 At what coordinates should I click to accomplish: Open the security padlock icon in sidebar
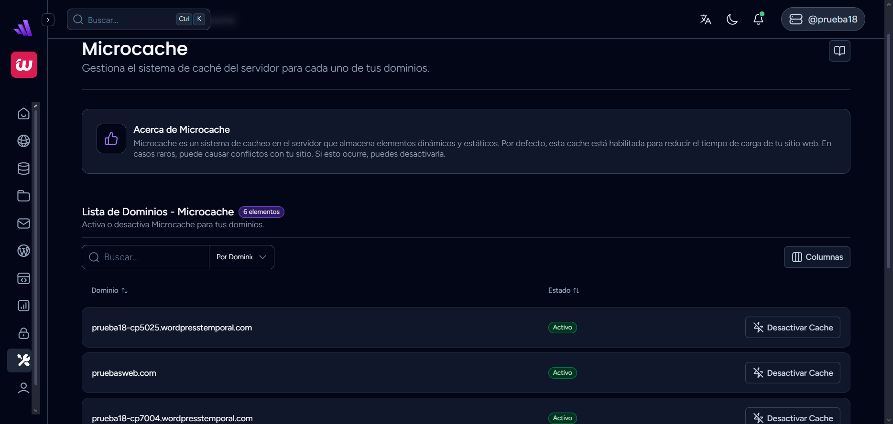(x=23, y=333)
